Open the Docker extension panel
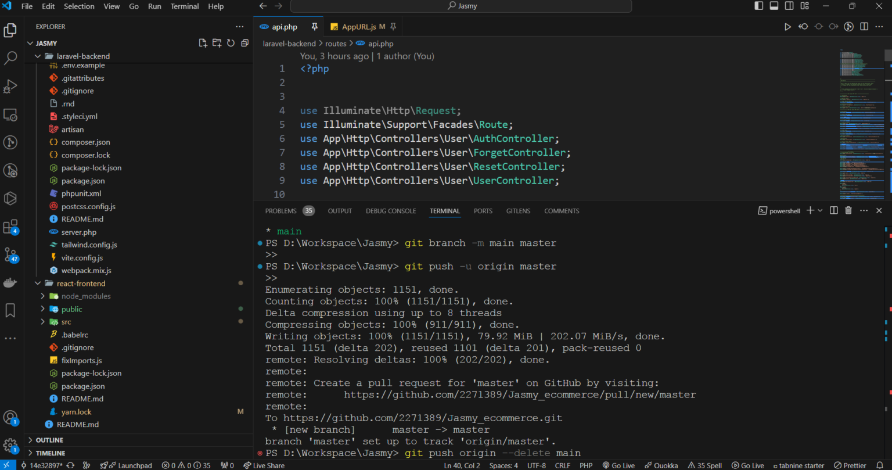Image resolution: width=892 pixels, height=470 pixels. coord(10,283)
